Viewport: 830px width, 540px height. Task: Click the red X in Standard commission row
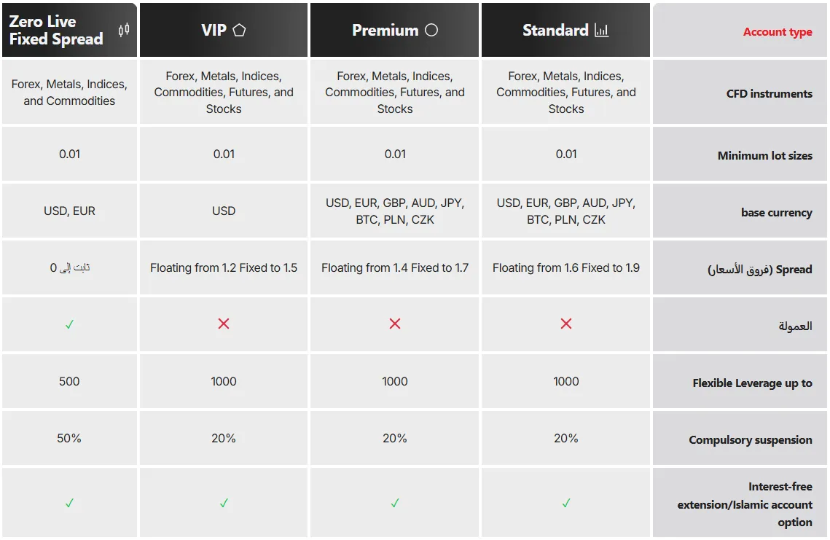pyautogui.click(x=566, y=324)
